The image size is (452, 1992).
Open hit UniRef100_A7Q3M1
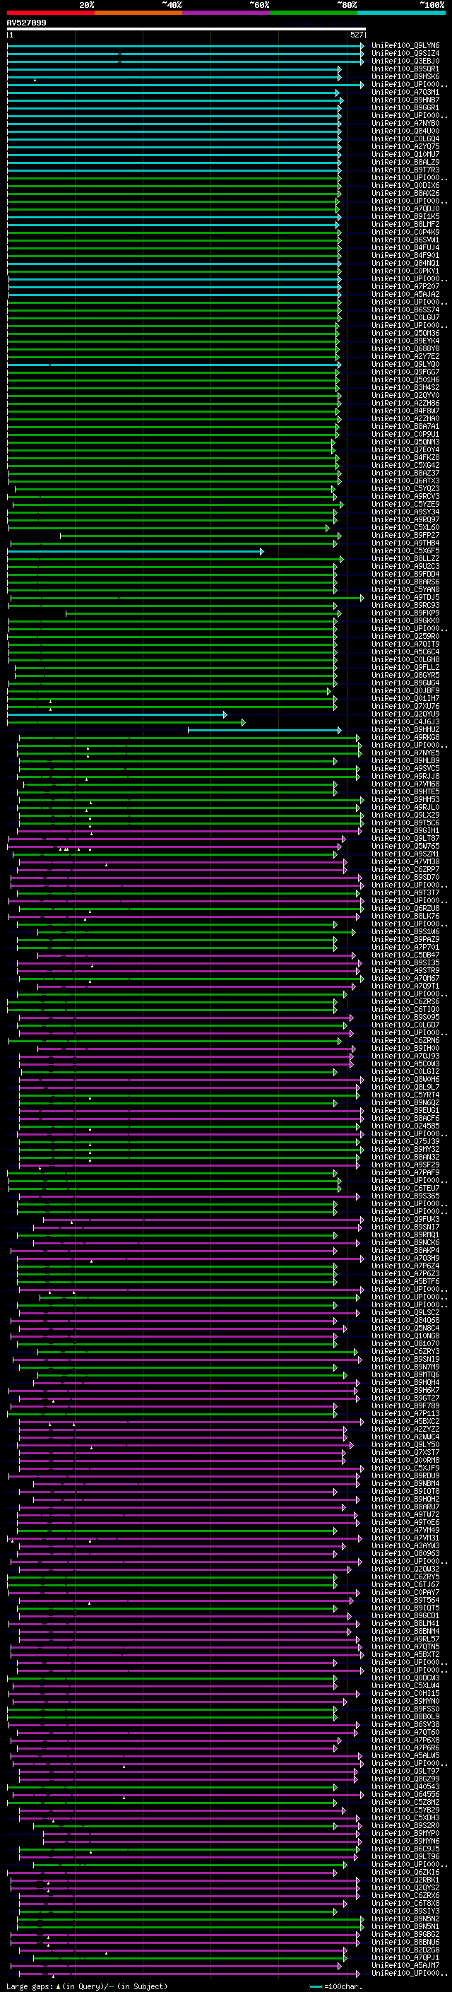405,92
